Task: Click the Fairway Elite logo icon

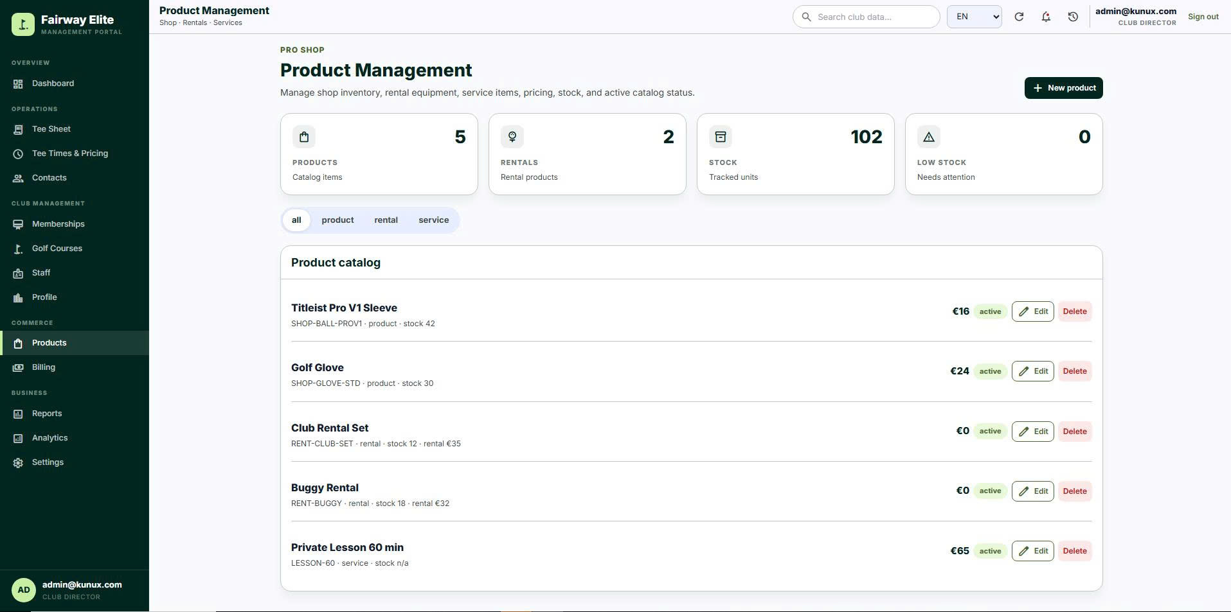Action: [23, 24]
